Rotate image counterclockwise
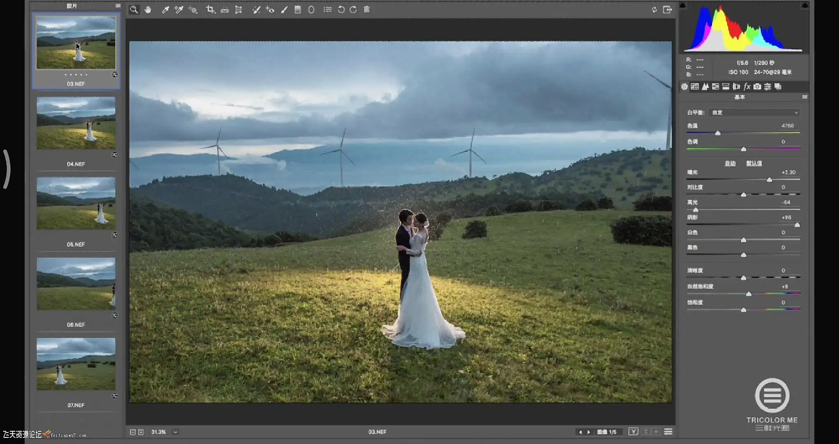Viewport: 839px width, 444px height. (341, 10)
